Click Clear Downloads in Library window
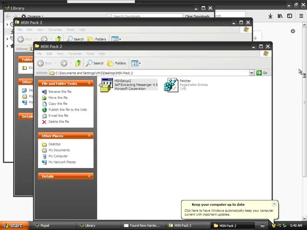This screenshot has height=230, width=307. point(197,16)
